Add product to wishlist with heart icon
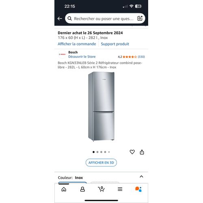 pyautogui.click(x=132, y=152)
